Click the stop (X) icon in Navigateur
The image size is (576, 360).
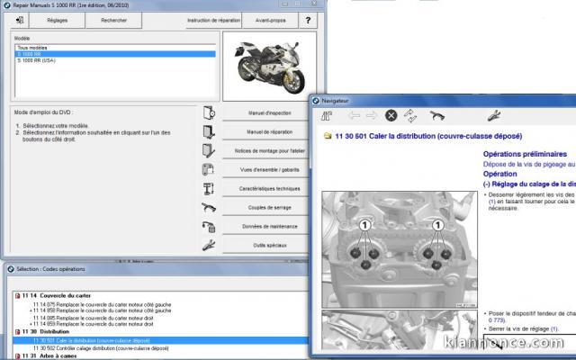[391, 115]
